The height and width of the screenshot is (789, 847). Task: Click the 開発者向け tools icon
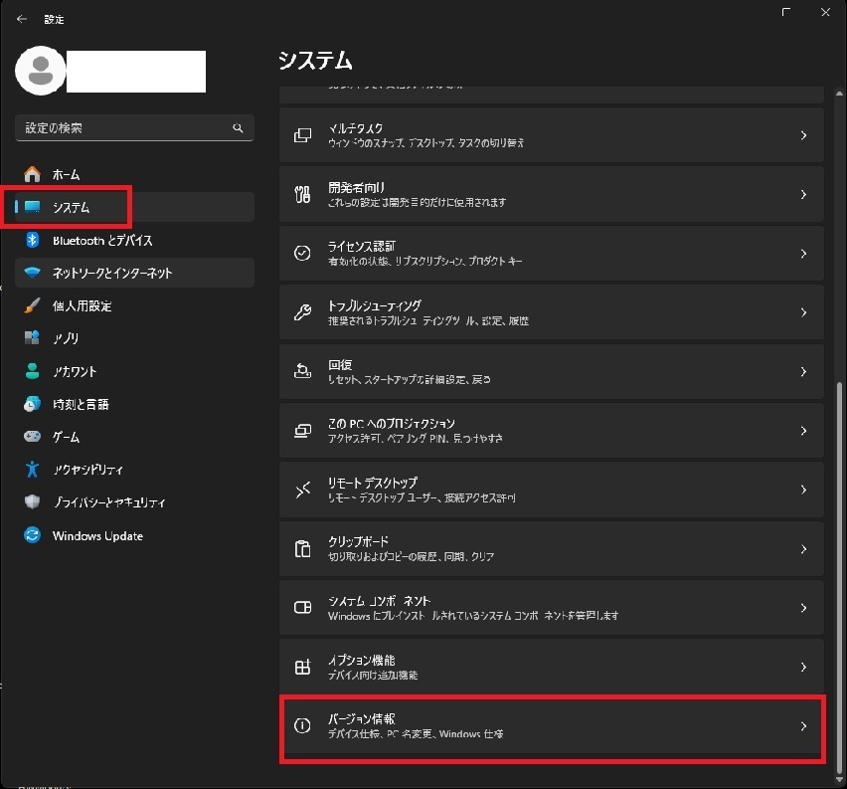pos(302,194)
